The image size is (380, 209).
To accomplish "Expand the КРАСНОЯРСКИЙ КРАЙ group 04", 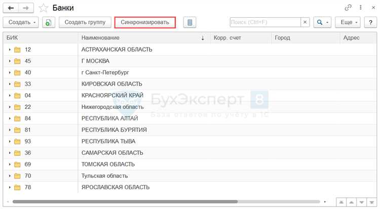I will click(10, 96).
